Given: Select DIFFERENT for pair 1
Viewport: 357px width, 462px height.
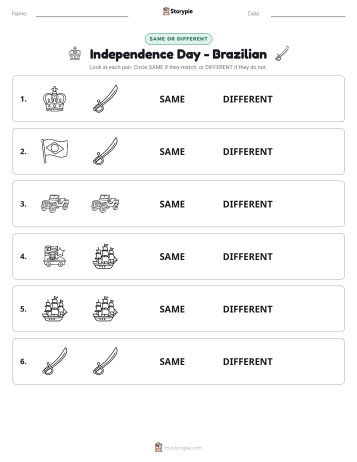Looking at the screenshot, I should [x=247, y=99].
